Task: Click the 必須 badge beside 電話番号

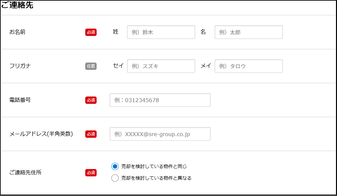Action: [x=91, y=100]
